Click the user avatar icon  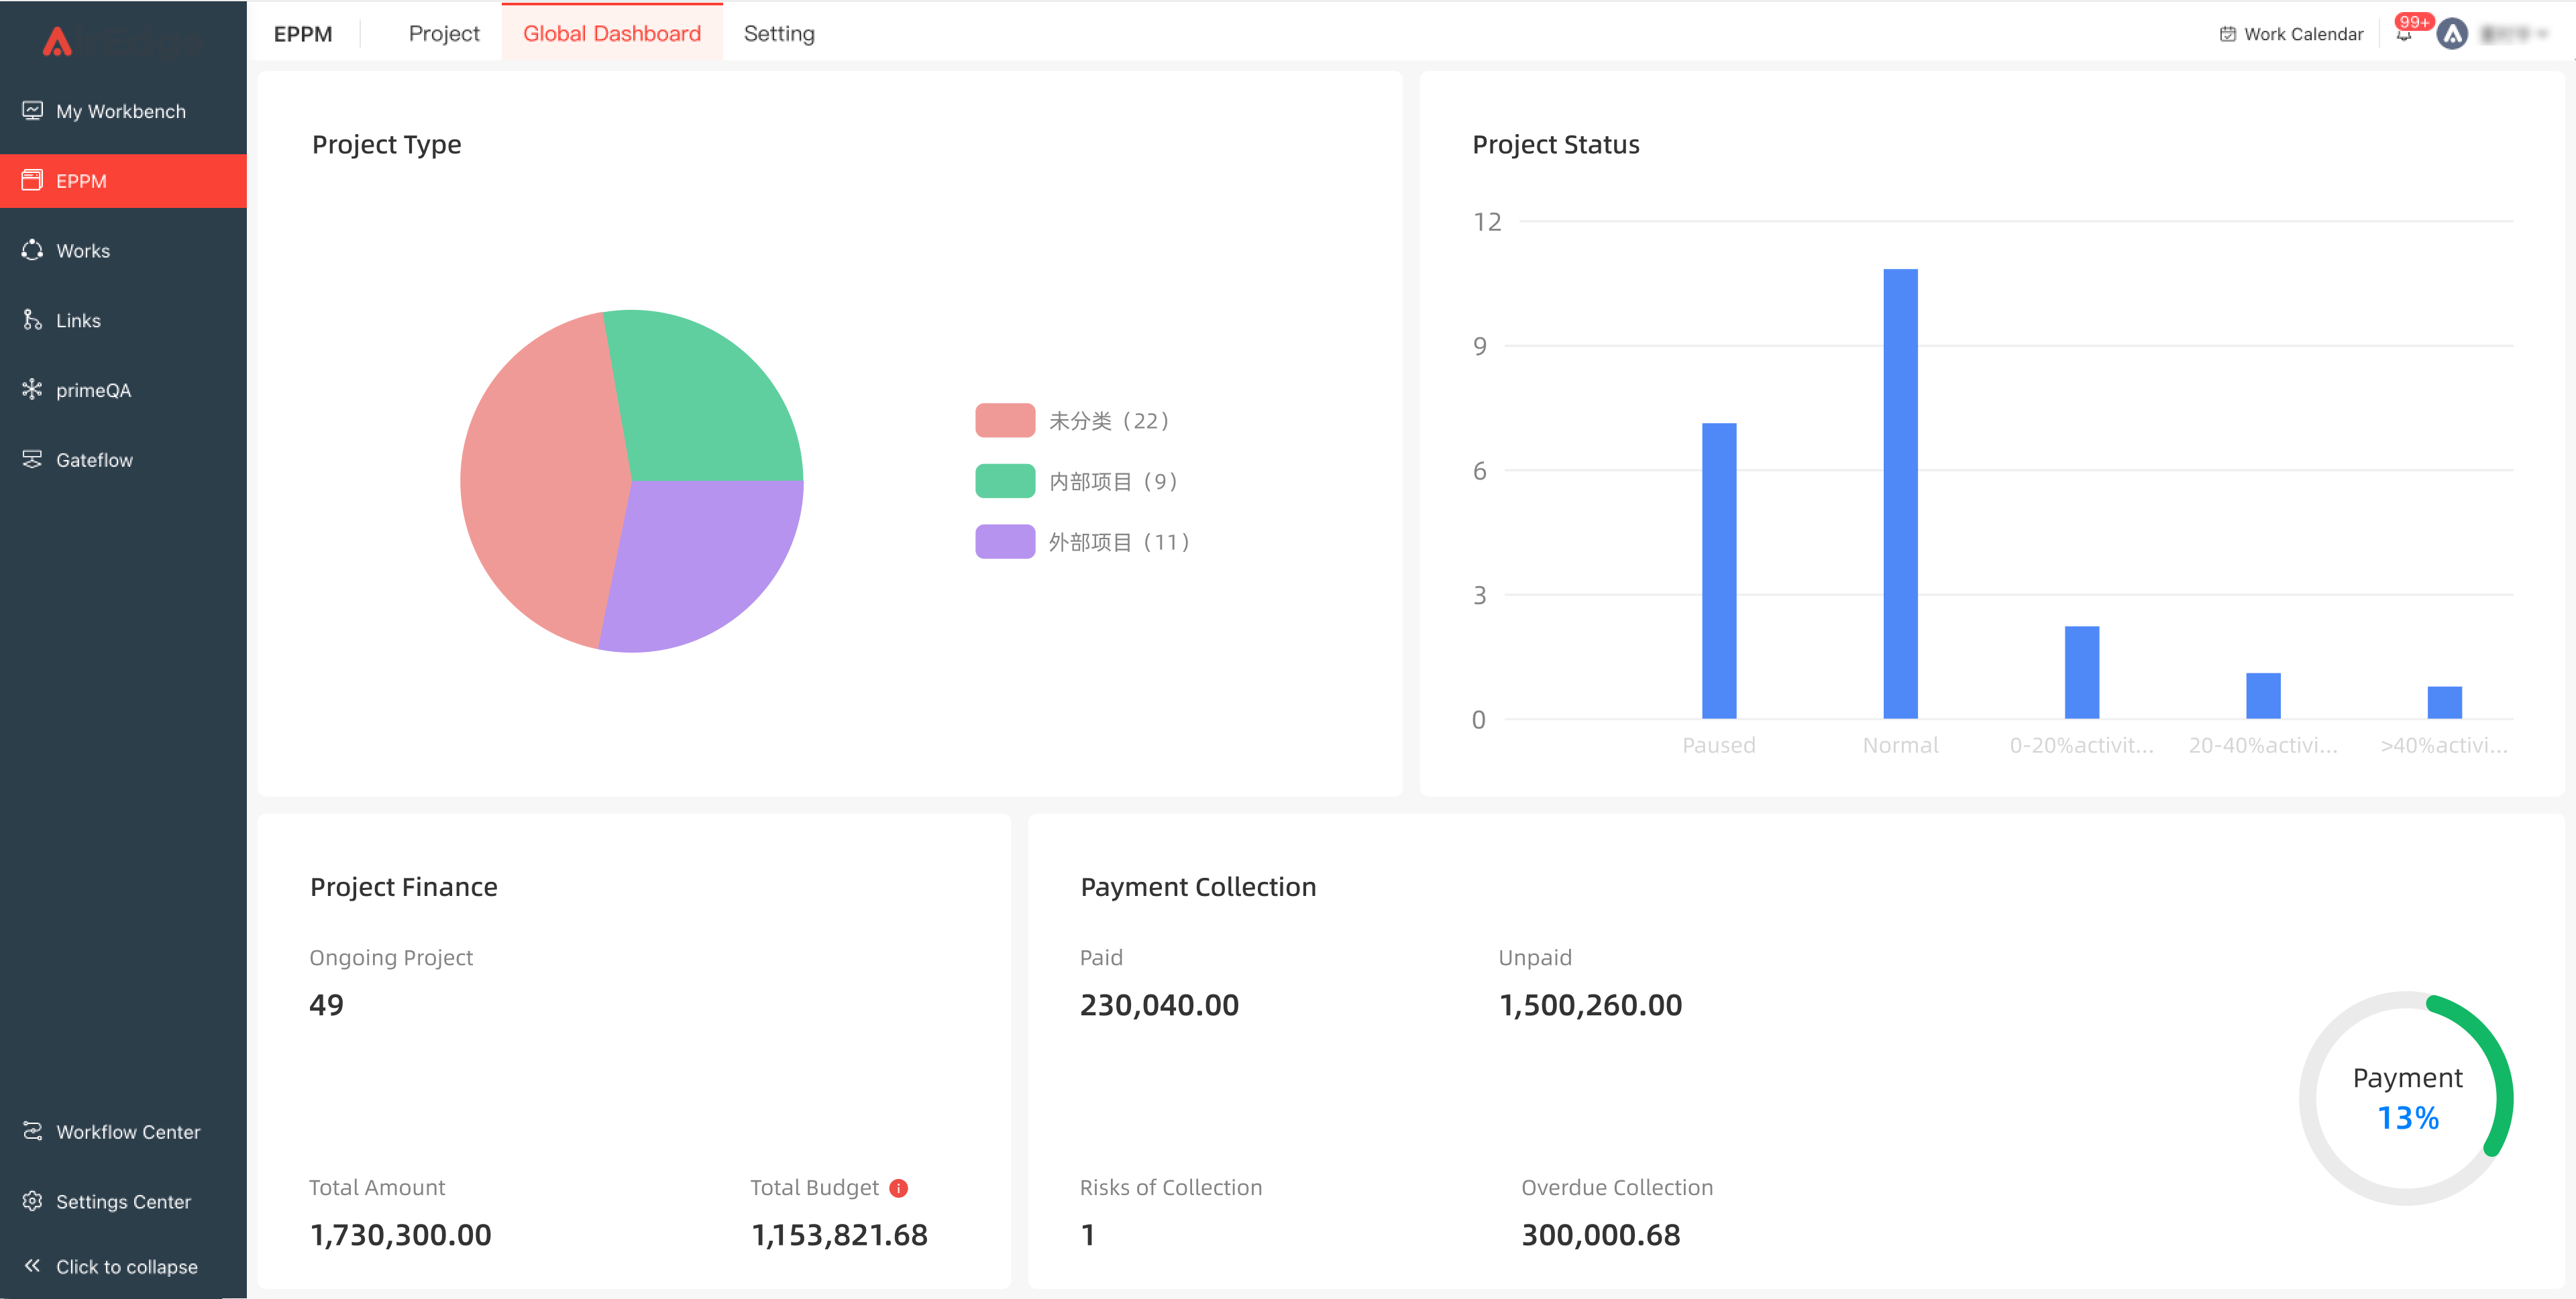tap(2452, 34)
